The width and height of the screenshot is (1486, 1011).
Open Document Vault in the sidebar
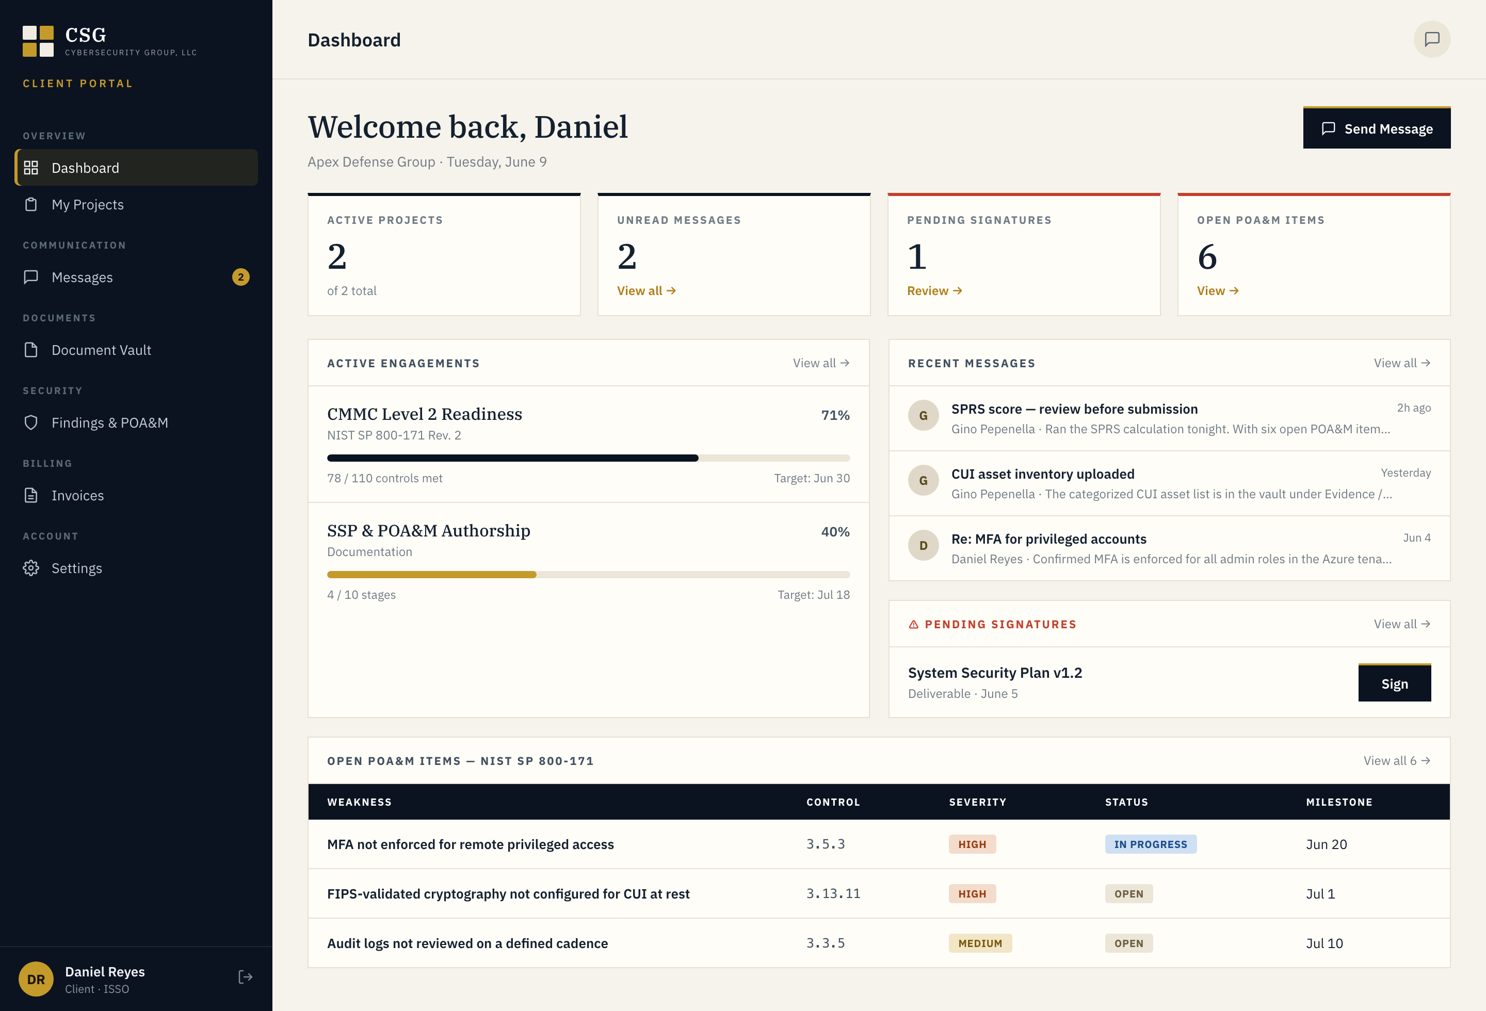pos(136,350)
